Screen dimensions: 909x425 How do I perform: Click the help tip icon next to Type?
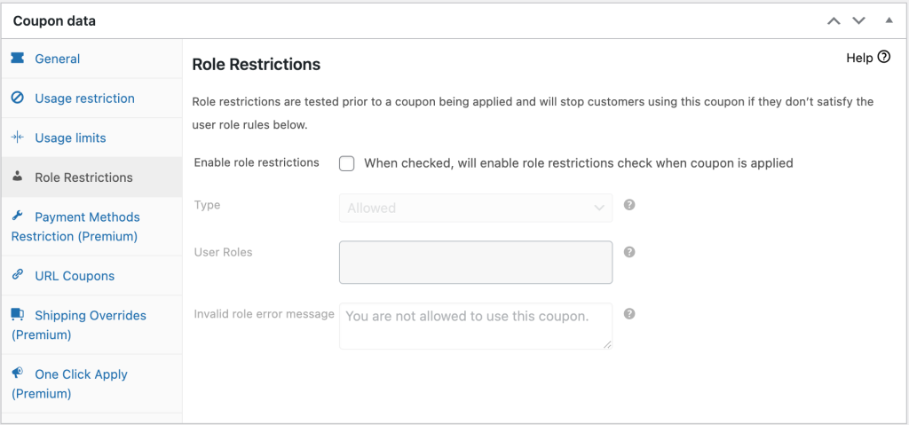tap(629, 205)
